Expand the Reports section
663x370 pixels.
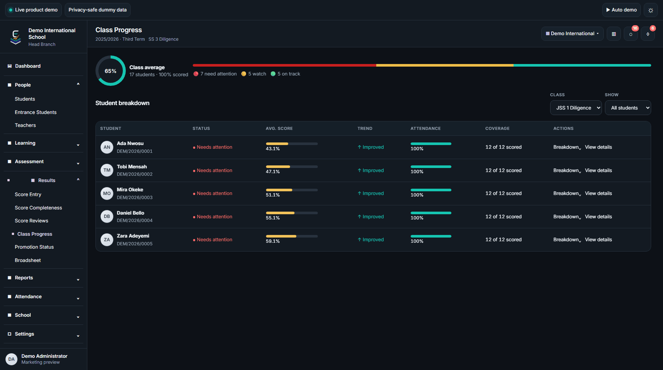(43, 278)
